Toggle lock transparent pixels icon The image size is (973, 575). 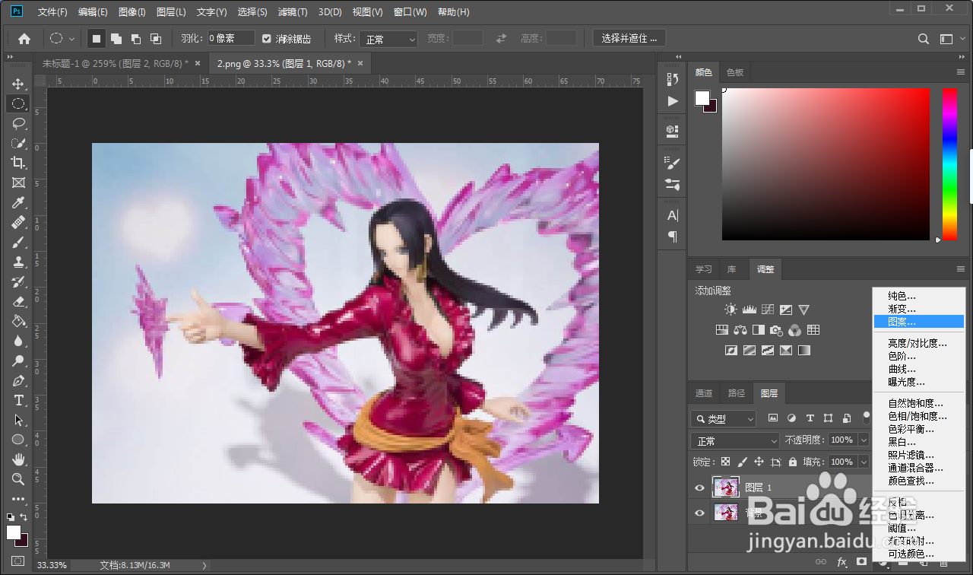[725, 462]
